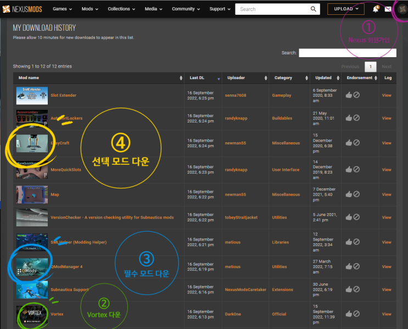Open the Community navigation menu
The height and width of the screenshot is (329, 408).
coord(185,9)
